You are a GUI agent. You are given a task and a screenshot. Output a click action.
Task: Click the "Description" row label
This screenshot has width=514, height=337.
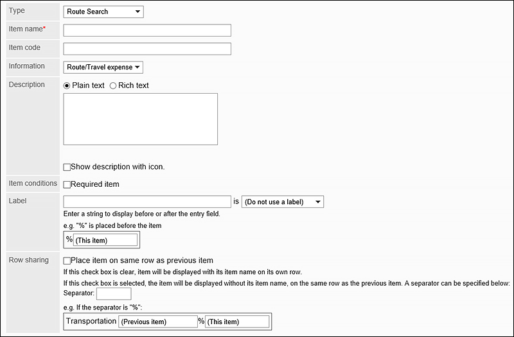[x=26, y=85]
